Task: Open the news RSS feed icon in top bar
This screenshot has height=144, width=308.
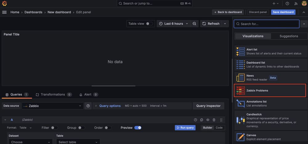Action: click(x=296, y=3)
